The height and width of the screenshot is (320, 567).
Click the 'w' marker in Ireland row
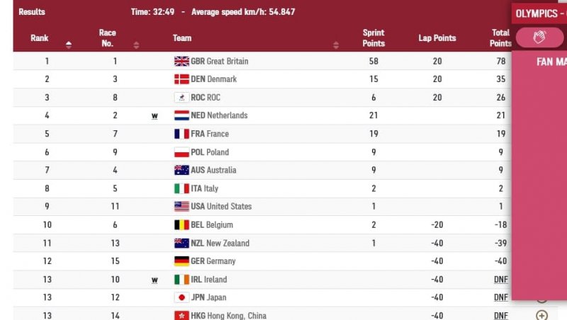pos(155,280)
